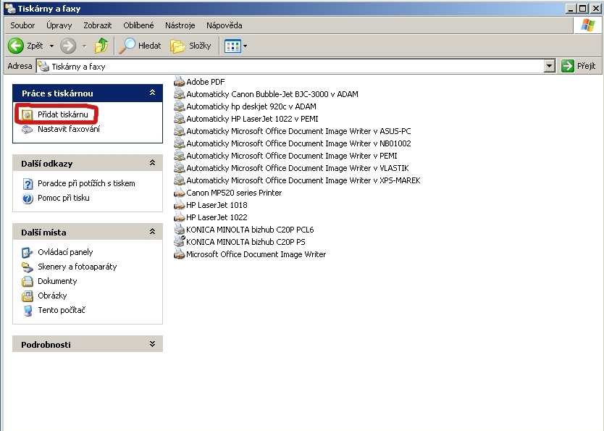Click the grayed Forward arrow icon
The height and width of the screenshot is (431, 604).
[x=68, y=46]
